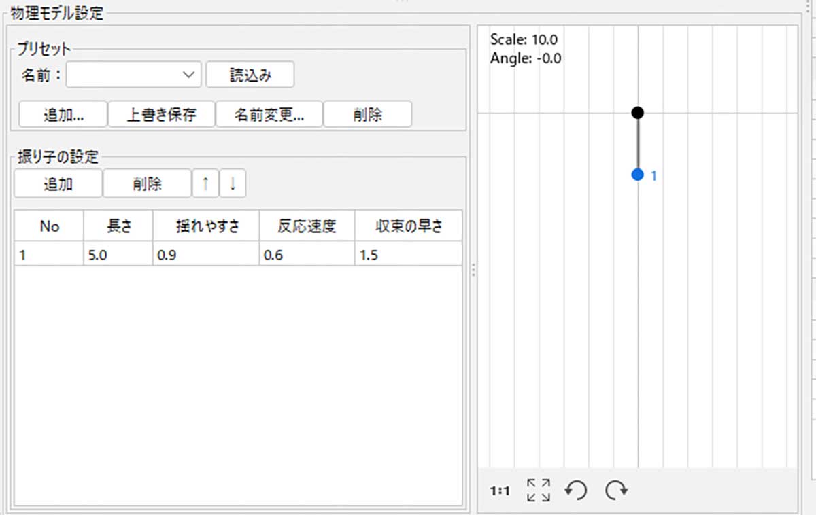Click the preset 追加... button
816x515 pixels.
63,114
